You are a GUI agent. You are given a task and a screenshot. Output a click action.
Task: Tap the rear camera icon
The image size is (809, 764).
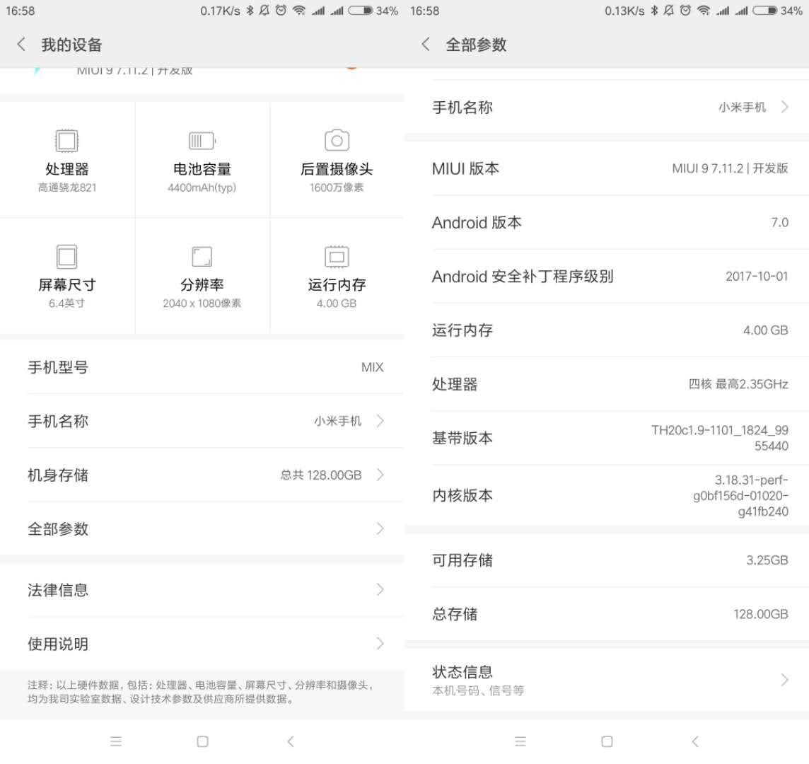point(337,140)
